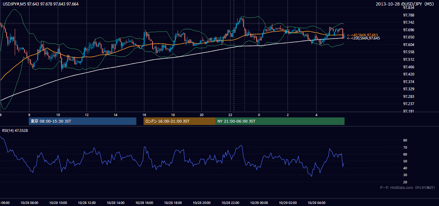Click hour label 16 under the price chart
This screenshot has width=439, height=206.
click(144, 115)
